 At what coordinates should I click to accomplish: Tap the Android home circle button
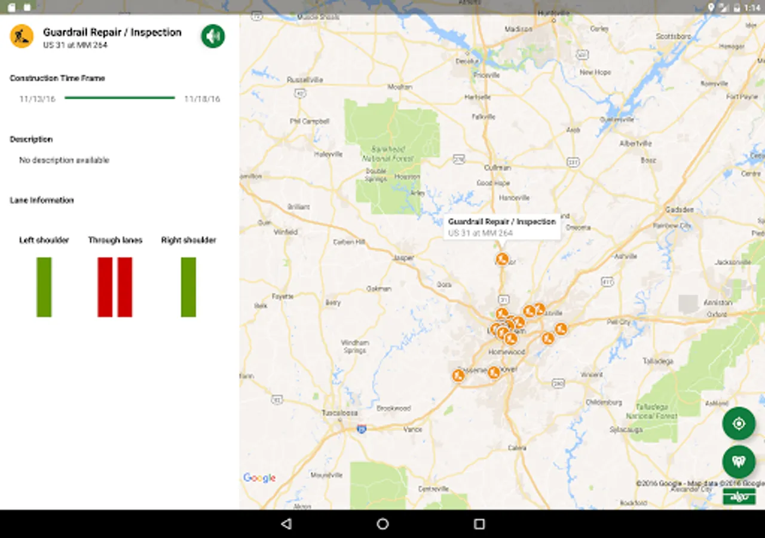point(382,524)
